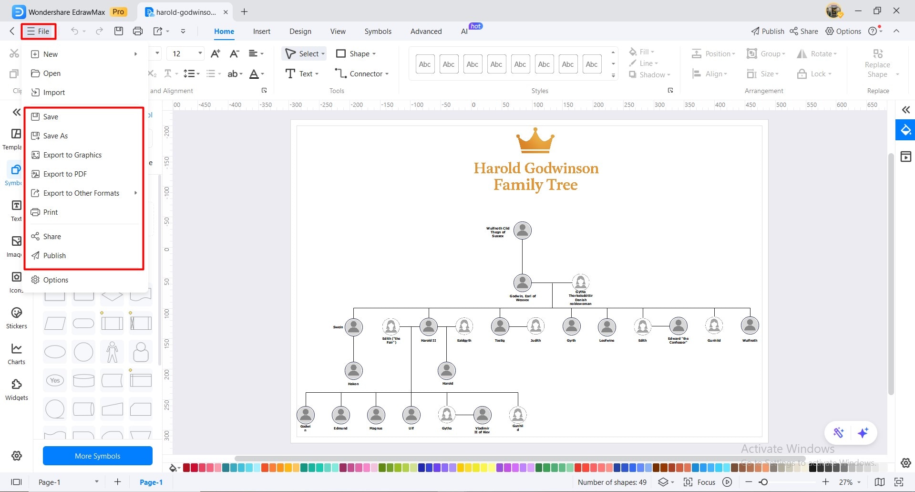This screenshot has height=492, width=915.
Task: Switch to the Advanced ribbon tab
Action: [425, 31]
